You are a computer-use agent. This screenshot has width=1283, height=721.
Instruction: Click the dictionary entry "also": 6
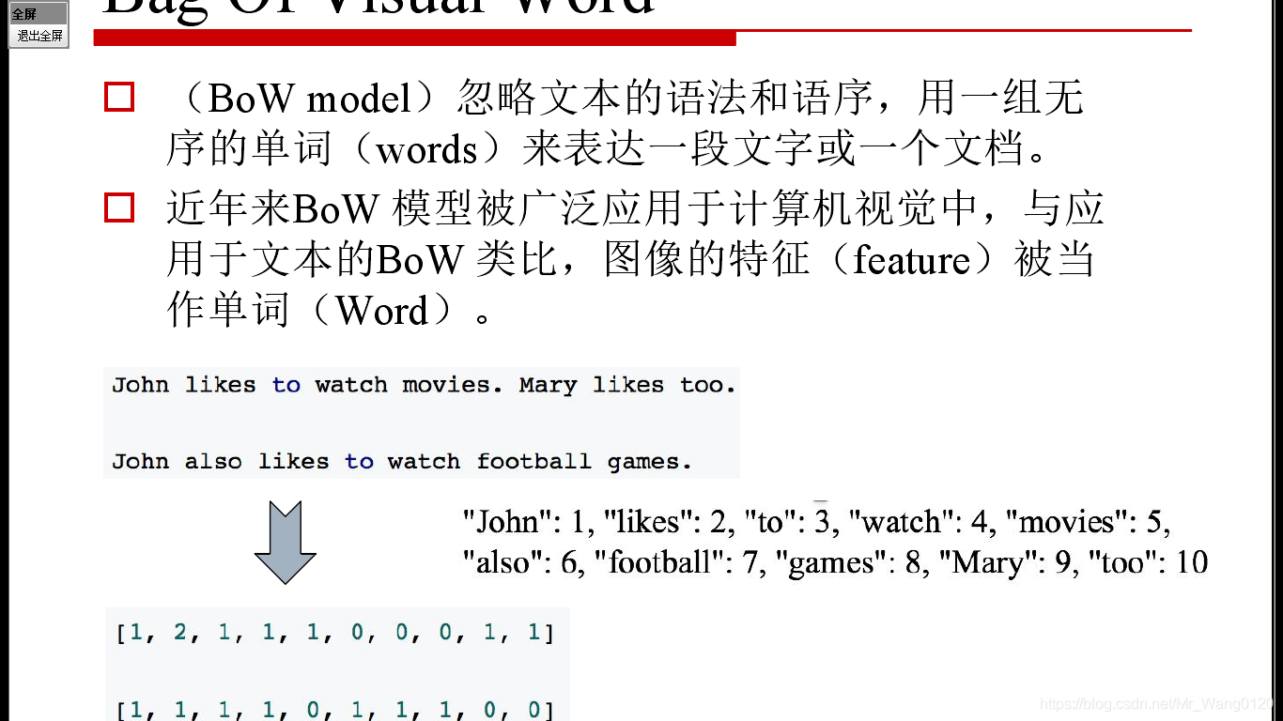(x=521, y=562)
